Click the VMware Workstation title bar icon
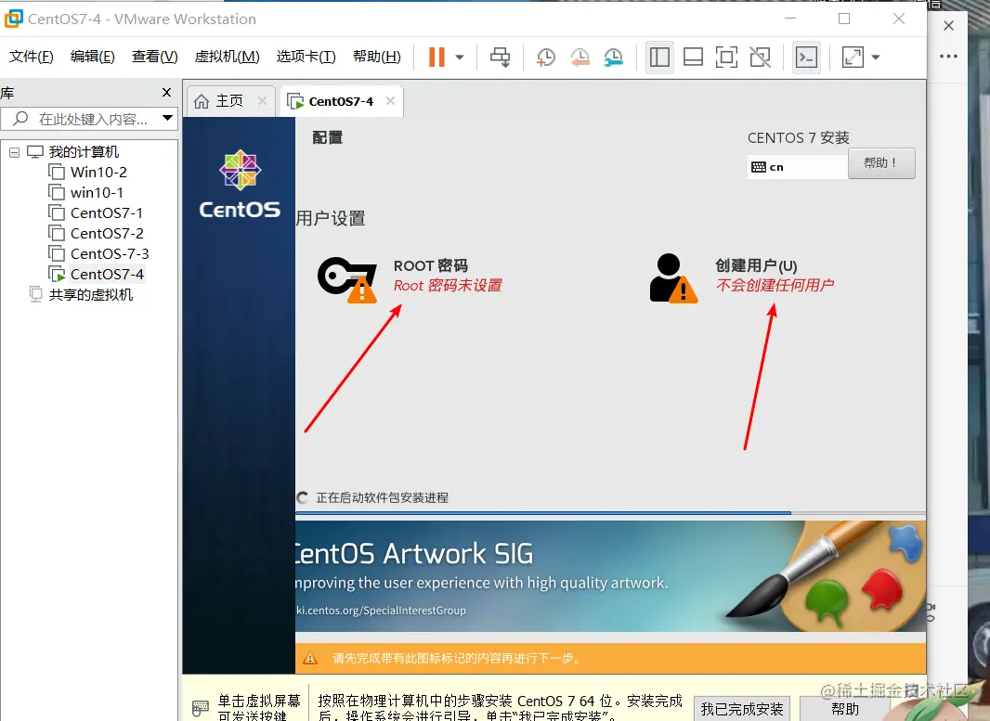This screenshot has width=990, height=721. [x=13, y=19]
